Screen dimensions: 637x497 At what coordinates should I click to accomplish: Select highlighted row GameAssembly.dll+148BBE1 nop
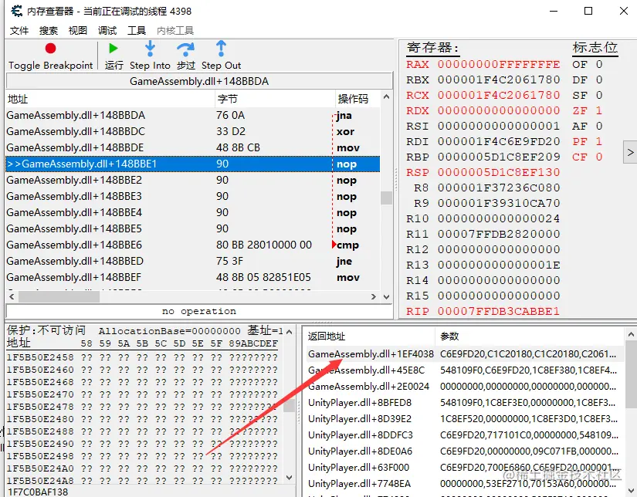(193, 164)
